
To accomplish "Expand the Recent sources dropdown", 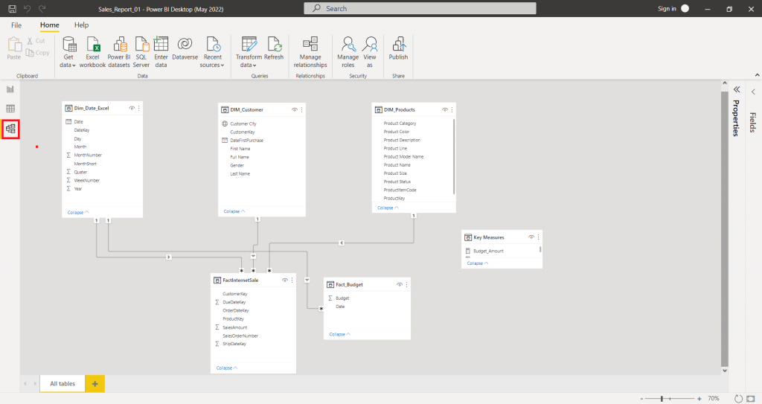I will pos(212,53).
